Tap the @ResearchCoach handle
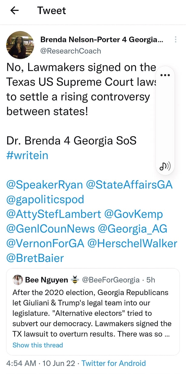Screen dimensions: 186x374 coord(71,51)
